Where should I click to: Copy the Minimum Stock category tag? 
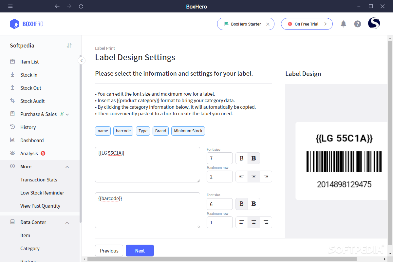[x=188, y=131]
